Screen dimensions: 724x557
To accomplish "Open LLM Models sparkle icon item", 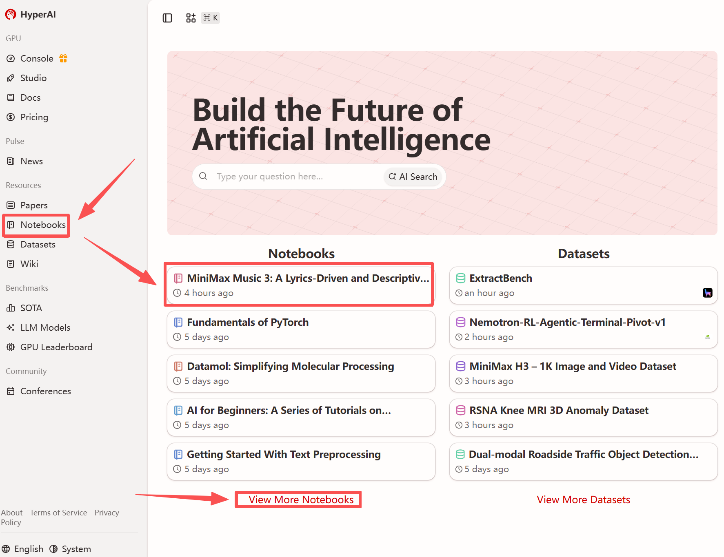I will [11, 327].
